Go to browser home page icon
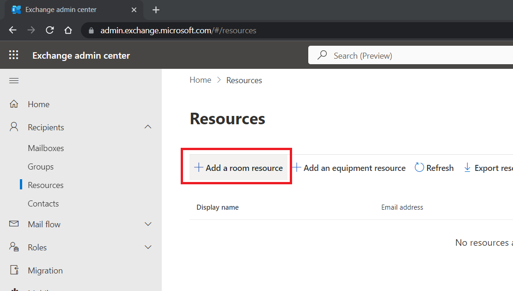 tap(68, 30)
